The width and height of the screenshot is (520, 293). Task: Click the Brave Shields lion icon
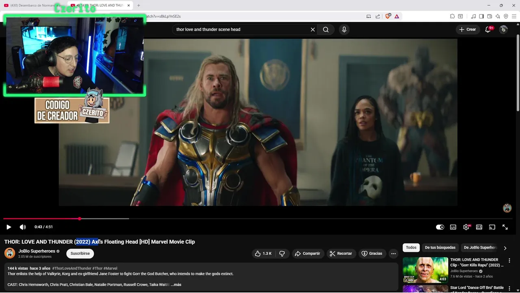[x=388, y=16]
